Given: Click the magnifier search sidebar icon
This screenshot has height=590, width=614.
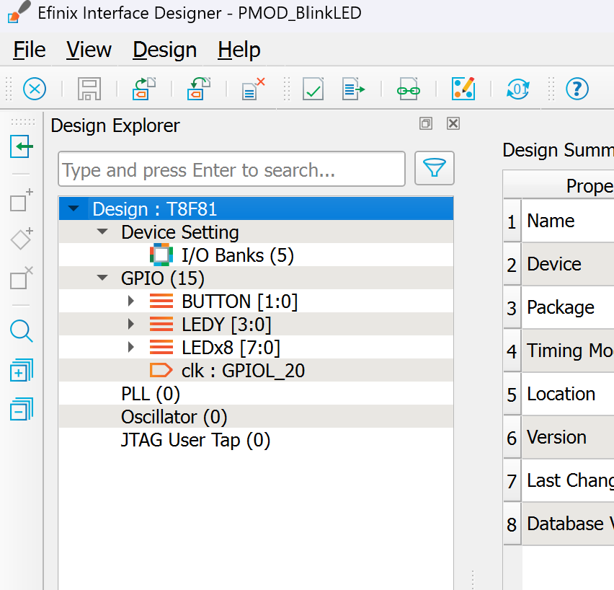Looking at the screenshot, I should (x=21, y=331).
